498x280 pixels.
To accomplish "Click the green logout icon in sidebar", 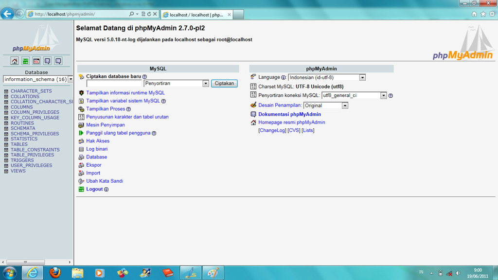I will (25, 61).
